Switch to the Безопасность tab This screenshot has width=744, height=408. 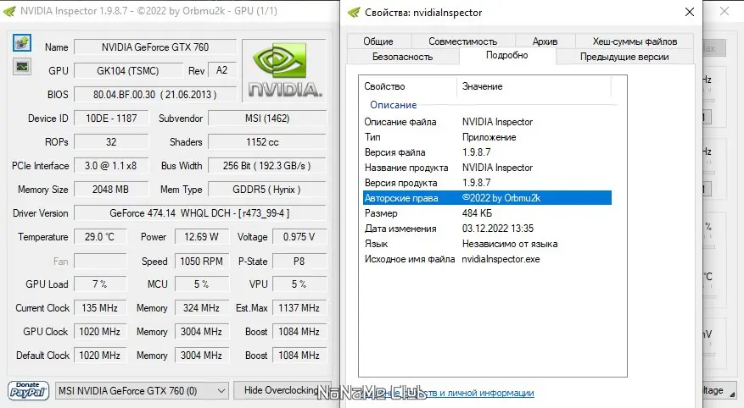click(x=402, y=57)
